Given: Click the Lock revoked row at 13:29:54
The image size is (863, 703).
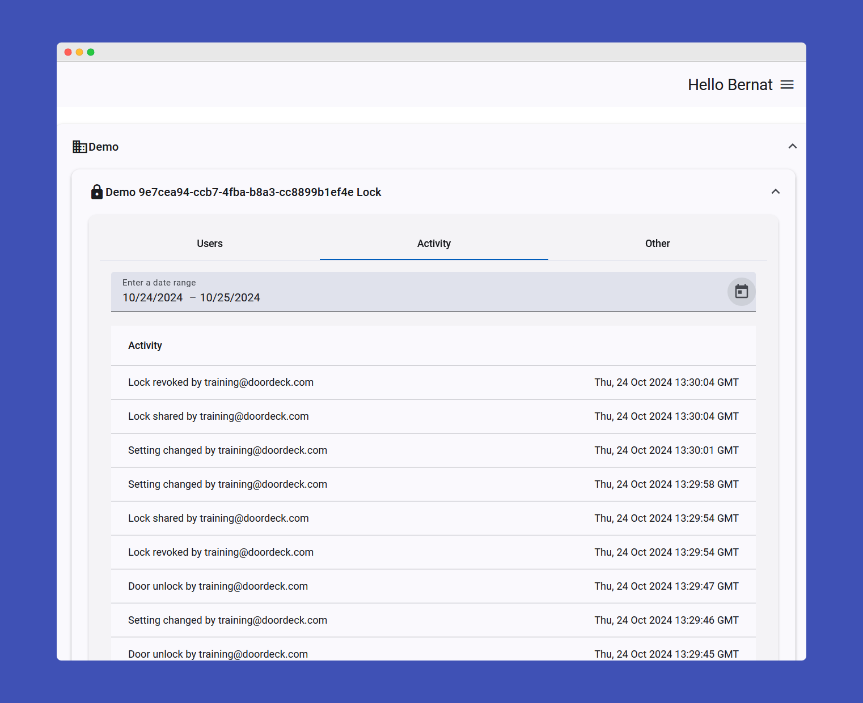Looking at the screenshot, I should pyautogui.click(x=221, y=552).
